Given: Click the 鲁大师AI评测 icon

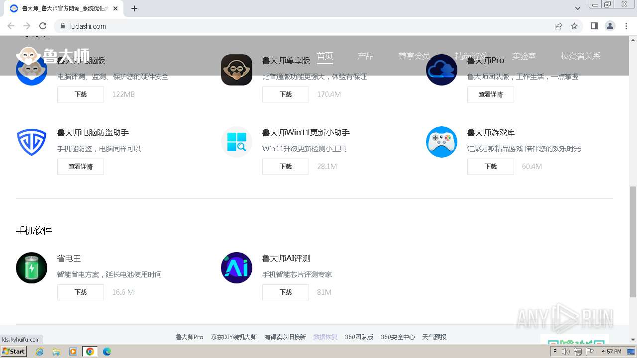Looking at the screenshot, I should [x=236, y=268].
